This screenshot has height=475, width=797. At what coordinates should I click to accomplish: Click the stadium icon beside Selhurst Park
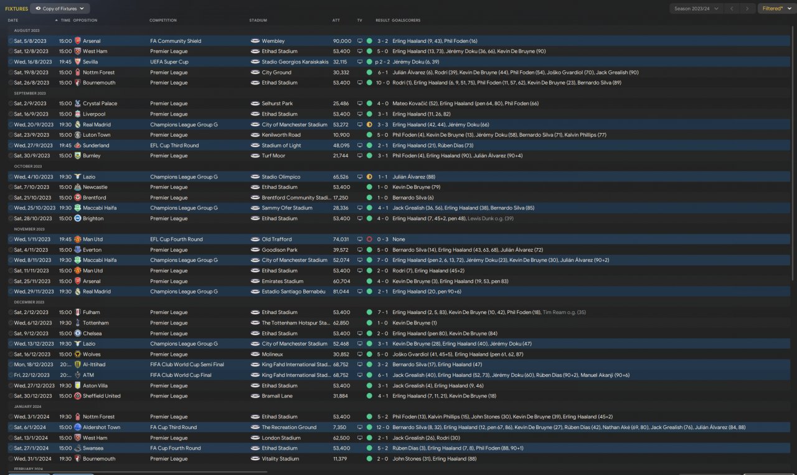click(x=255, y=104)
